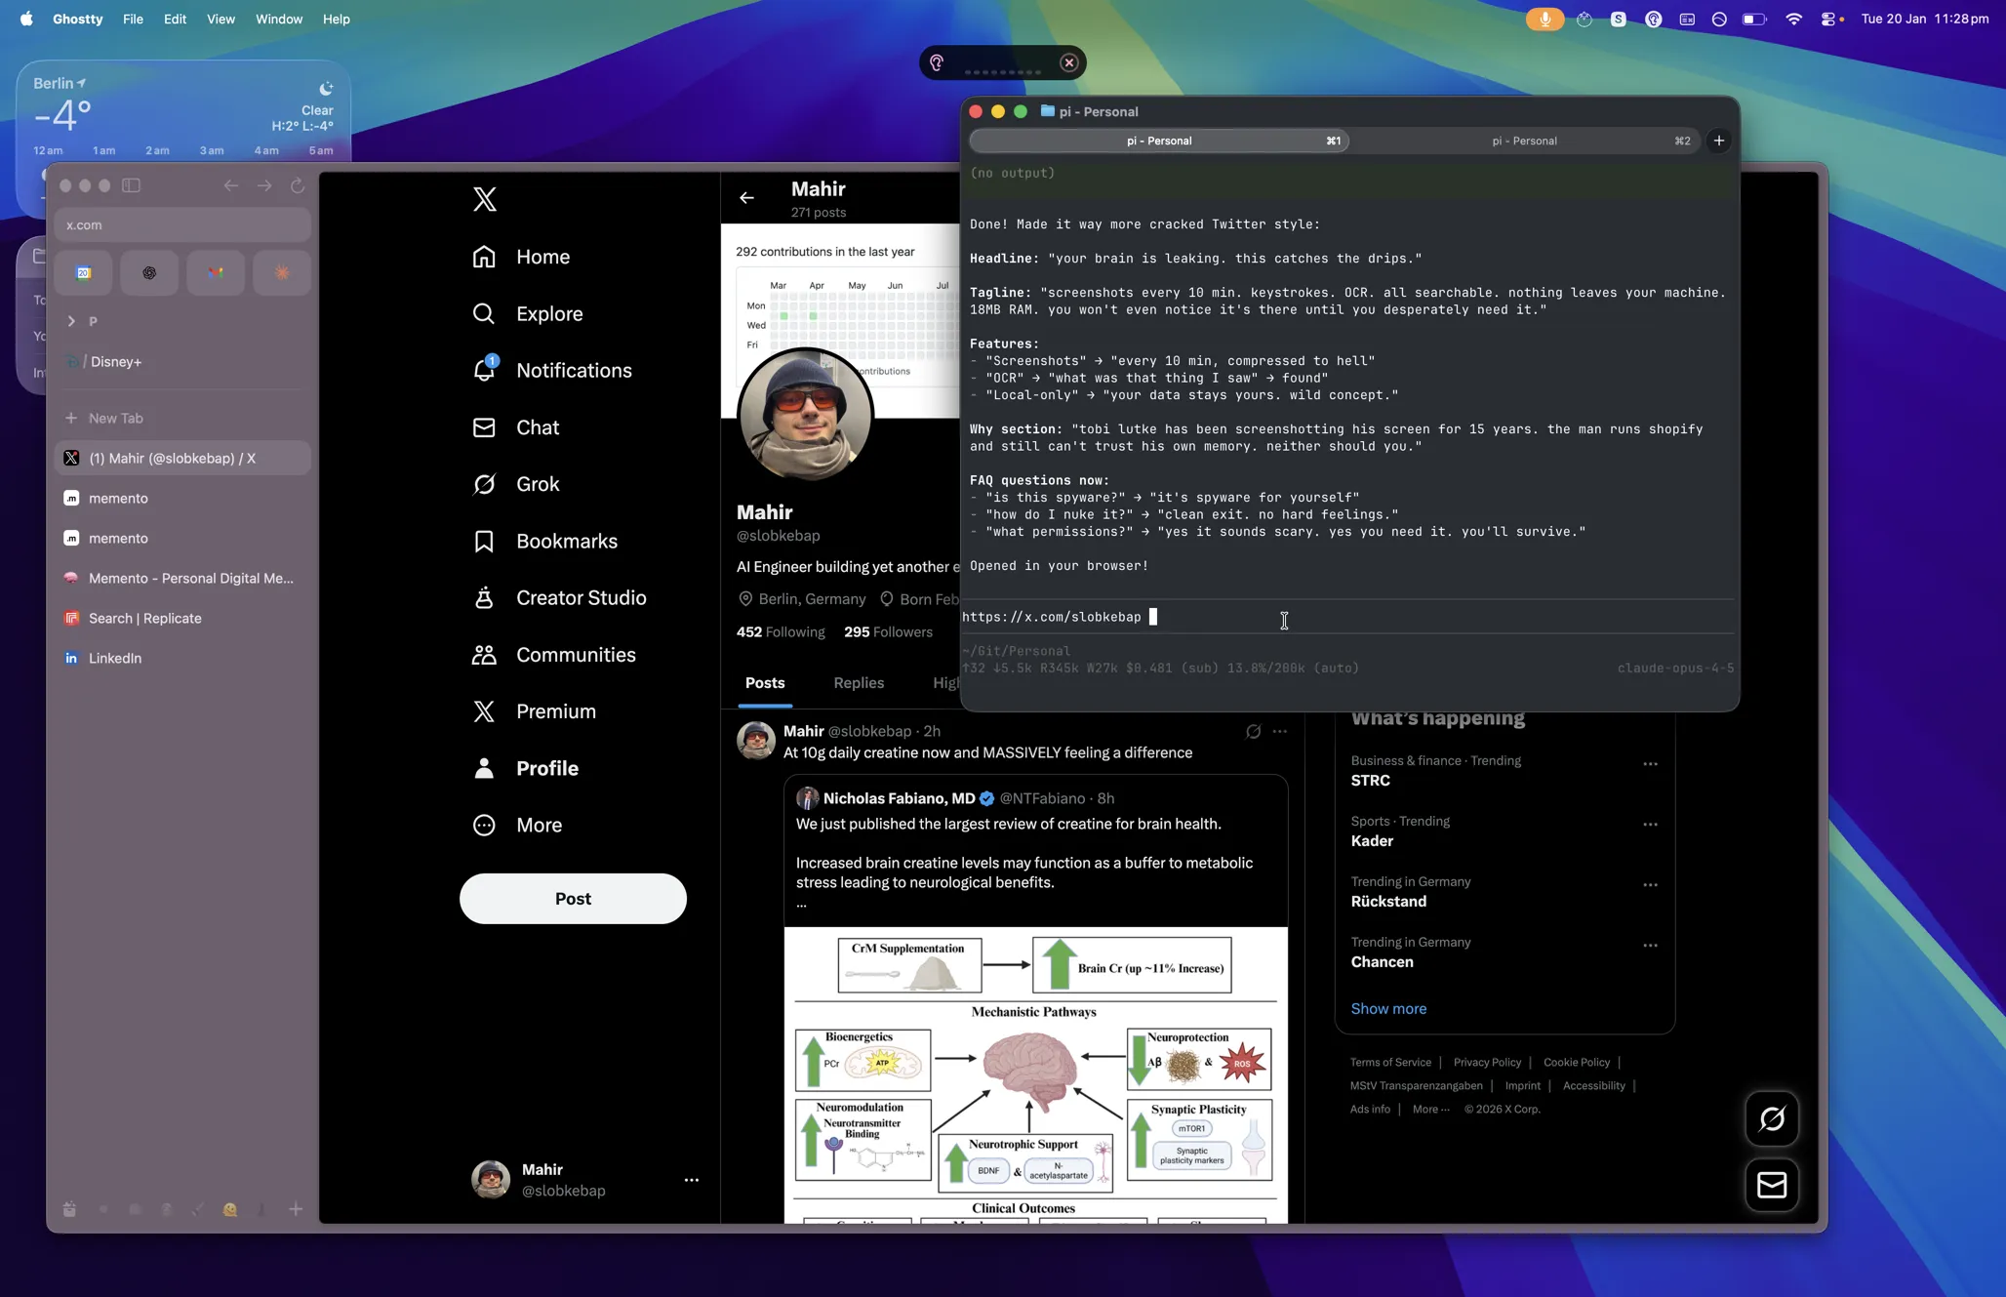Open Grok from the sidebar
The height and width of the screenshot is (1297, 2006).
484,484
